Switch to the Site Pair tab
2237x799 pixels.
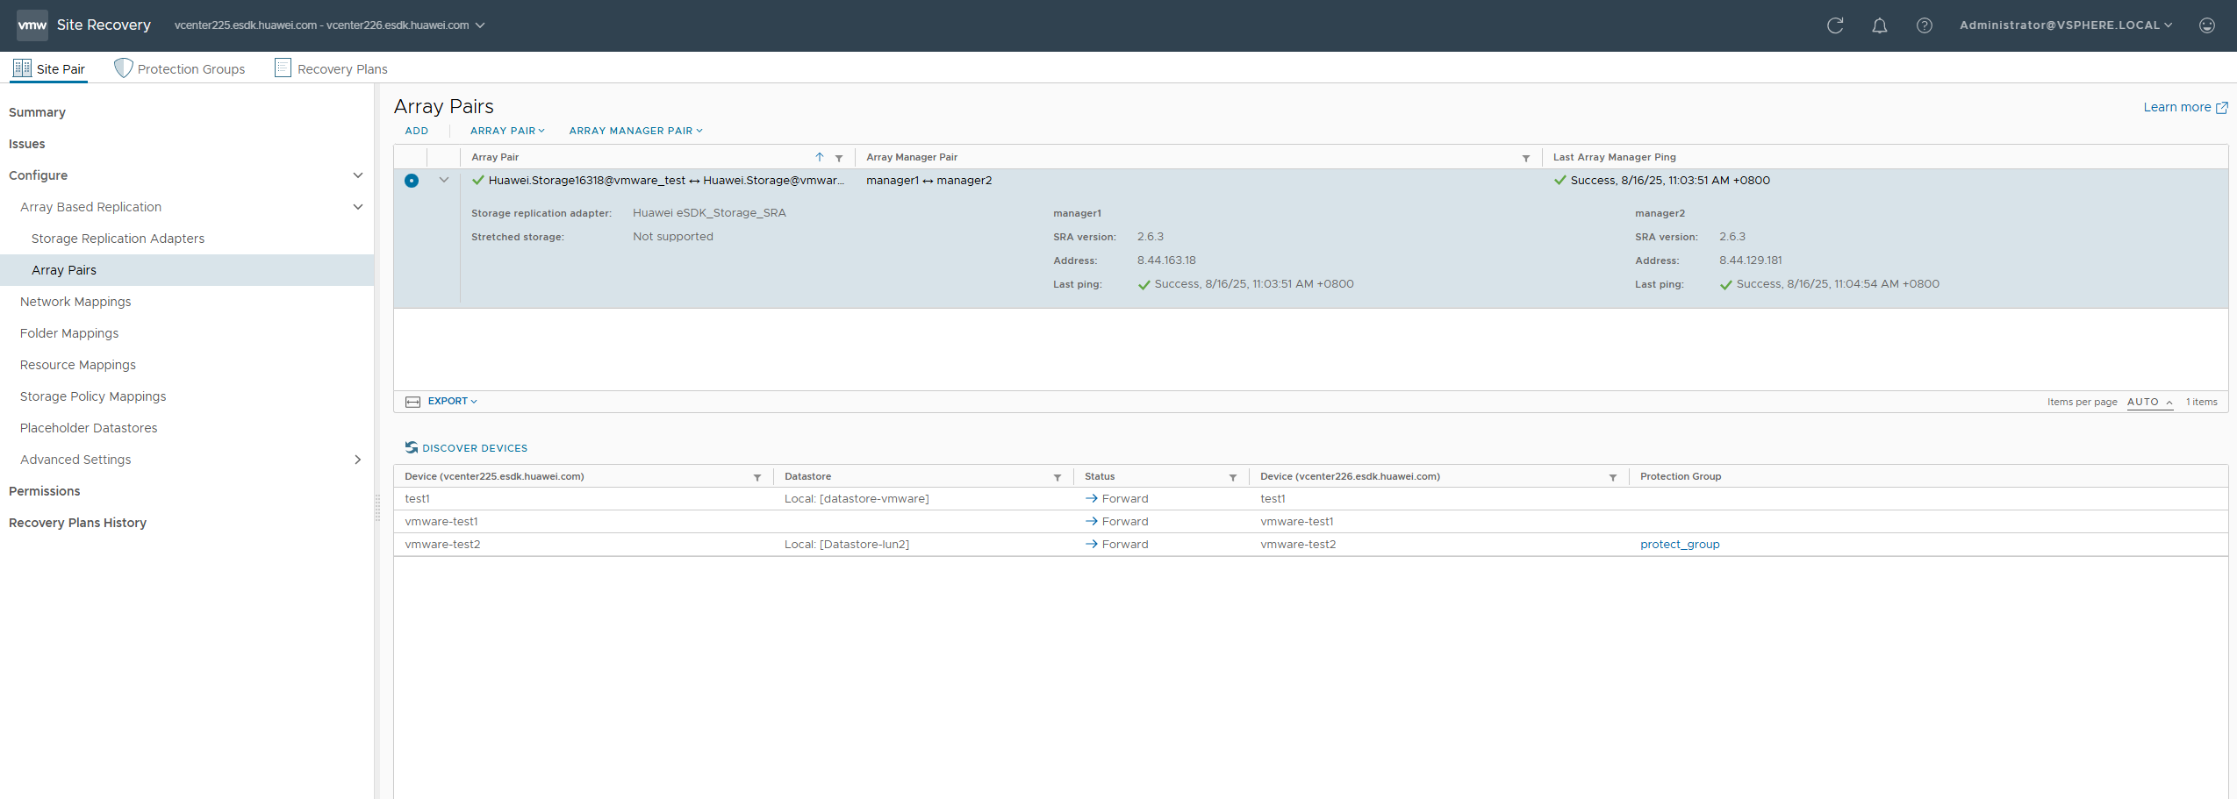(49, 68)
